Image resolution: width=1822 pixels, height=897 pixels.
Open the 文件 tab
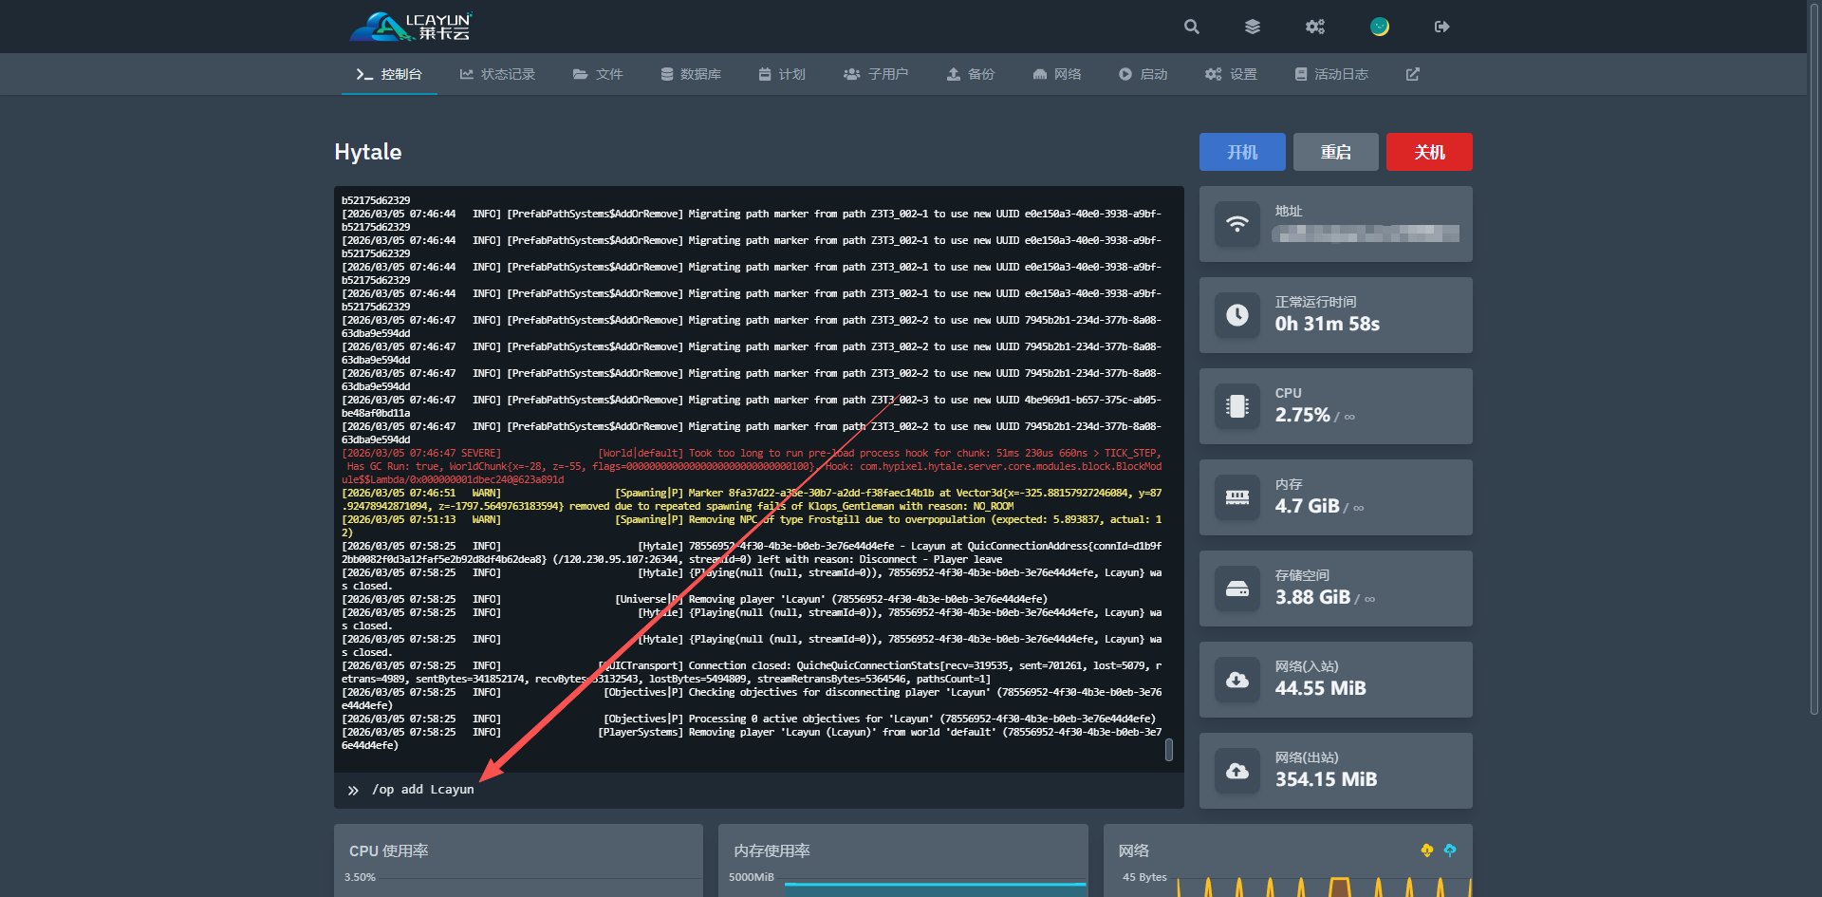[x=598, y=74]
